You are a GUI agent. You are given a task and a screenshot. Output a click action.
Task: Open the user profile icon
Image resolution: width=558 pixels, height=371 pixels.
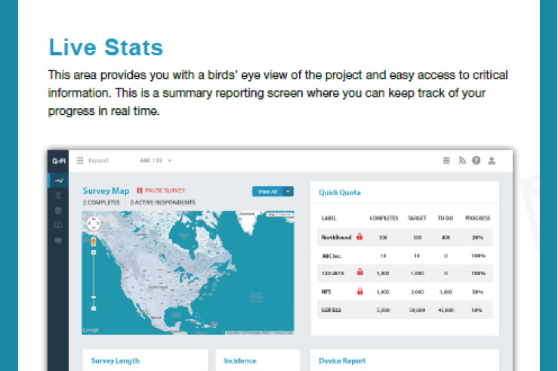click(x=492, y=160)
